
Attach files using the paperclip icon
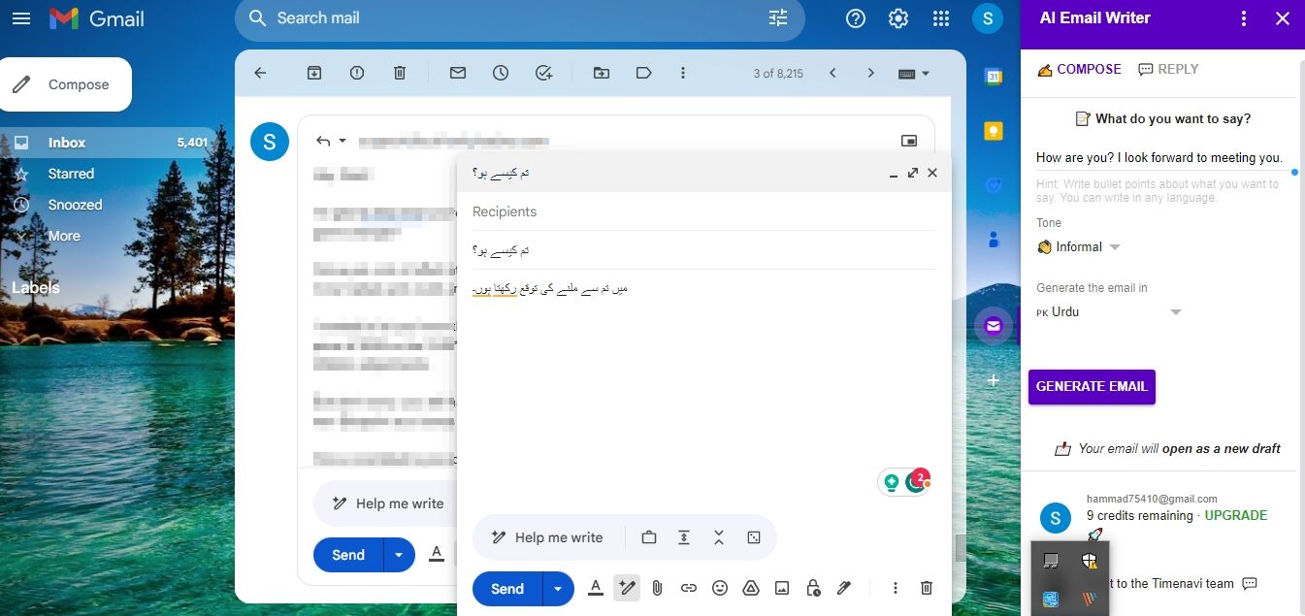(657, 588)
